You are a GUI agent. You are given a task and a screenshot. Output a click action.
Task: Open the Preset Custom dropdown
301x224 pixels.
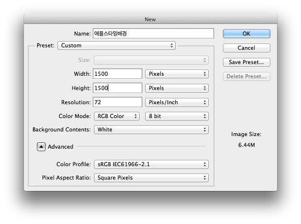pos(116,46)
